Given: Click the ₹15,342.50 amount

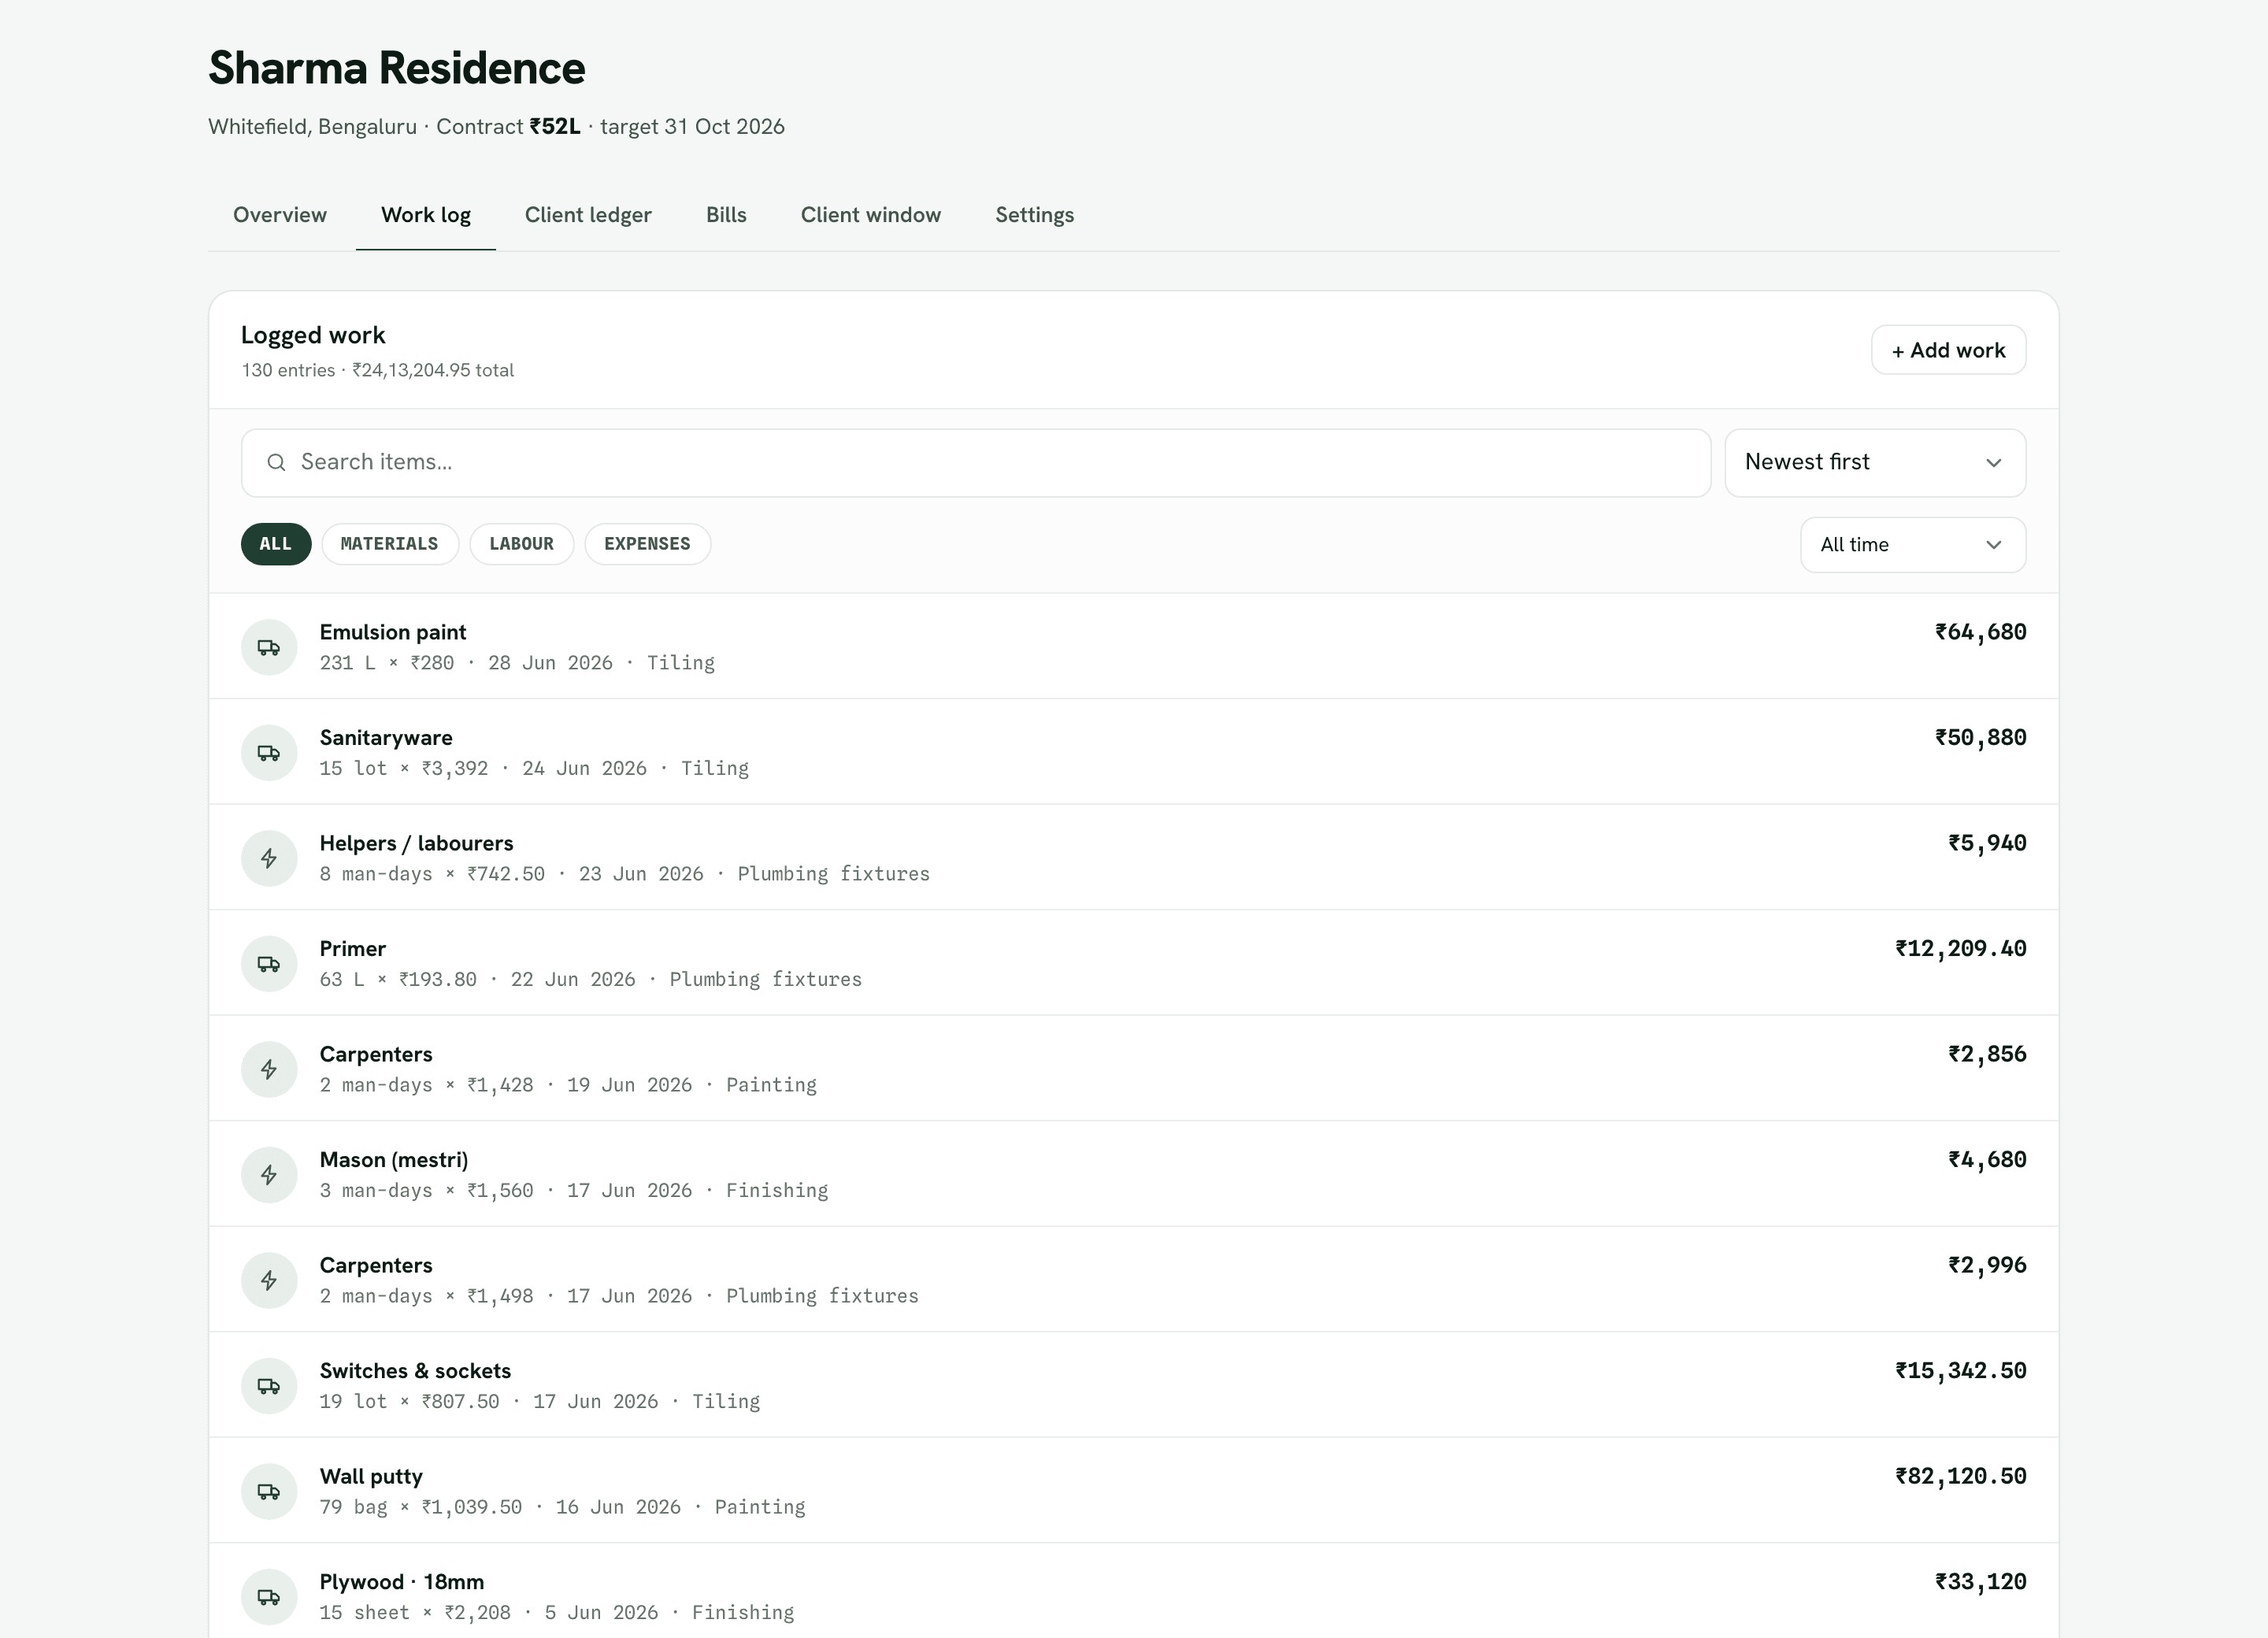Looking at the screenshot, I should pos(1961,1371).
